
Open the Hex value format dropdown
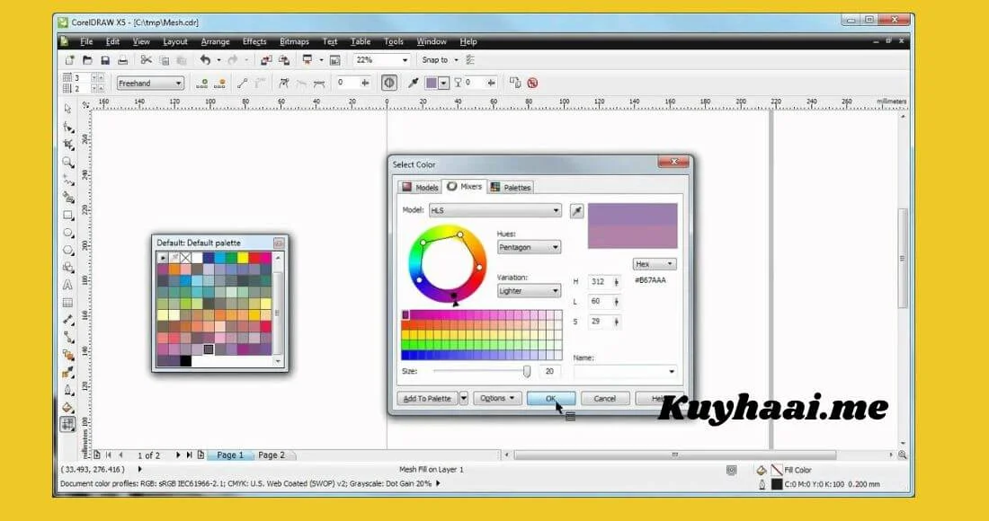655,264
